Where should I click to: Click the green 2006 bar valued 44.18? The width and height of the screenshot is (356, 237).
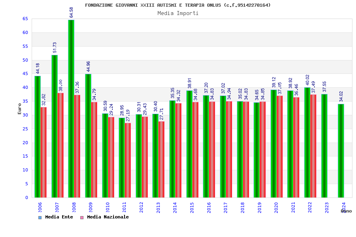click(x=38, y=137)
